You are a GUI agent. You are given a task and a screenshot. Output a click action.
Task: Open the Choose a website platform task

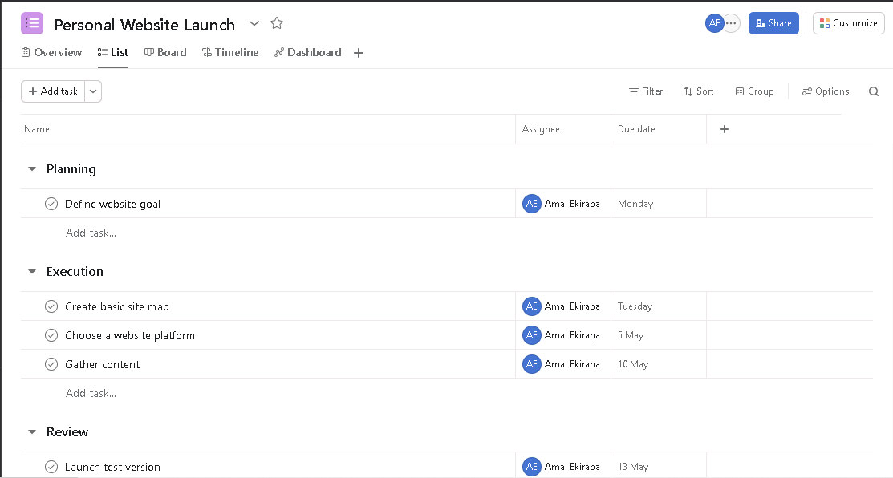pos(130,335)
